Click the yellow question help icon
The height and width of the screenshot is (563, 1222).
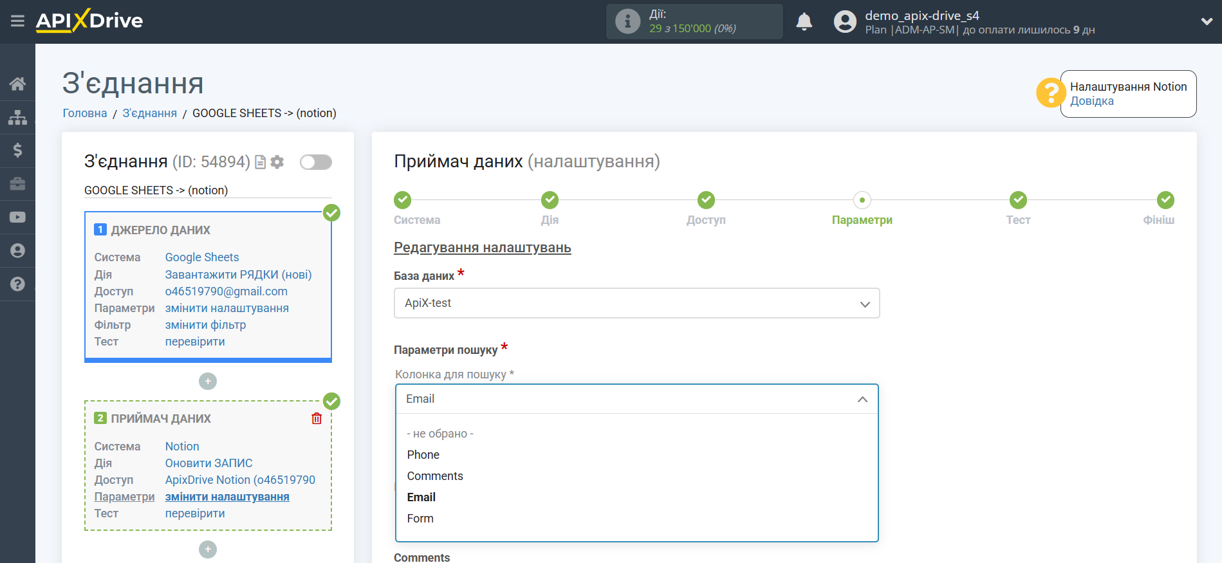(1050, 93)
